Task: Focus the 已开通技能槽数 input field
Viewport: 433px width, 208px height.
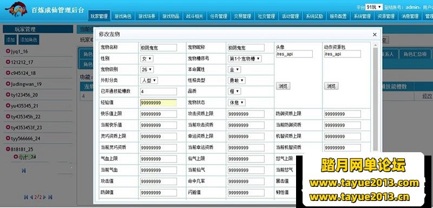Action: [159, 92]
